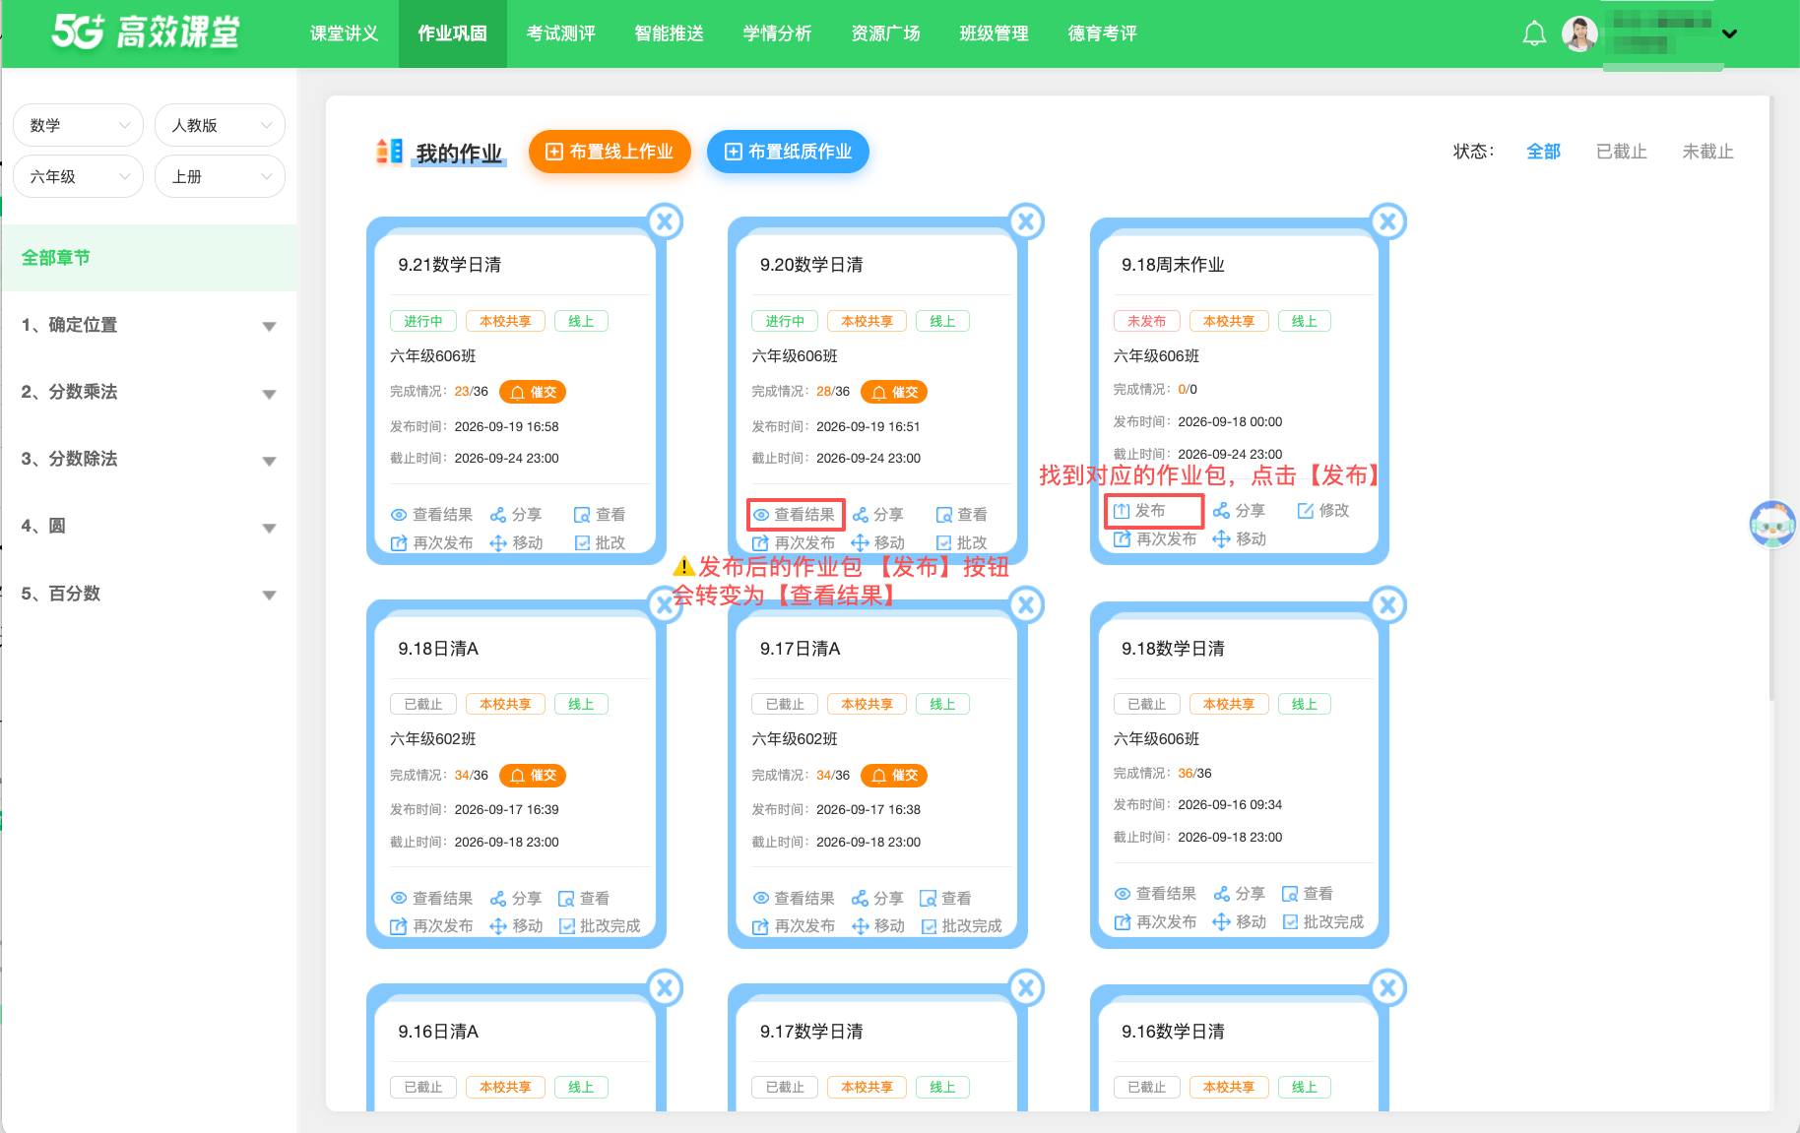Remove the 9.18周末作业 card
The width and height of the screenshot is (1800, 1133).
1387,221
